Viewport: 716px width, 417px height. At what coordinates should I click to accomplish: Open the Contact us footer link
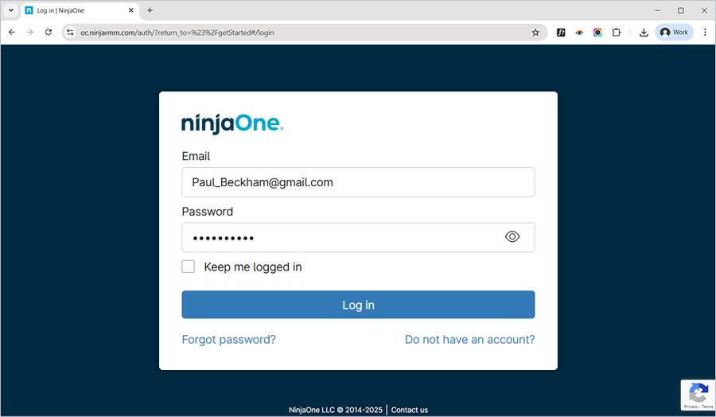410,410
